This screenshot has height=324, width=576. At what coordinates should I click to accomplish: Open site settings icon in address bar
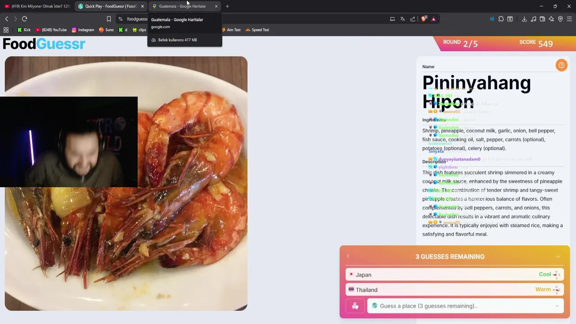pyautogui.click(x=121, y=19)
